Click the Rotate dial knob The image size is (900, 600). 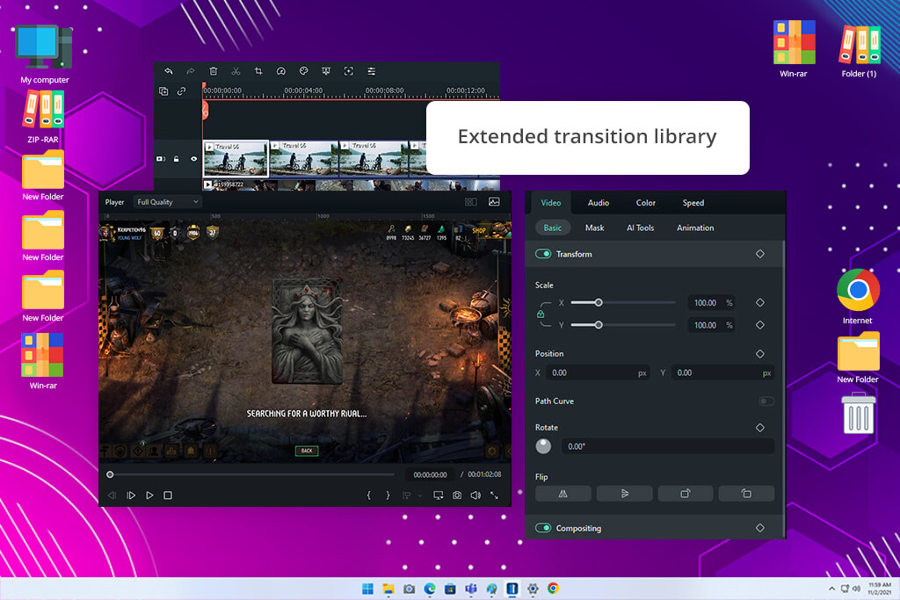pos(543,445)
